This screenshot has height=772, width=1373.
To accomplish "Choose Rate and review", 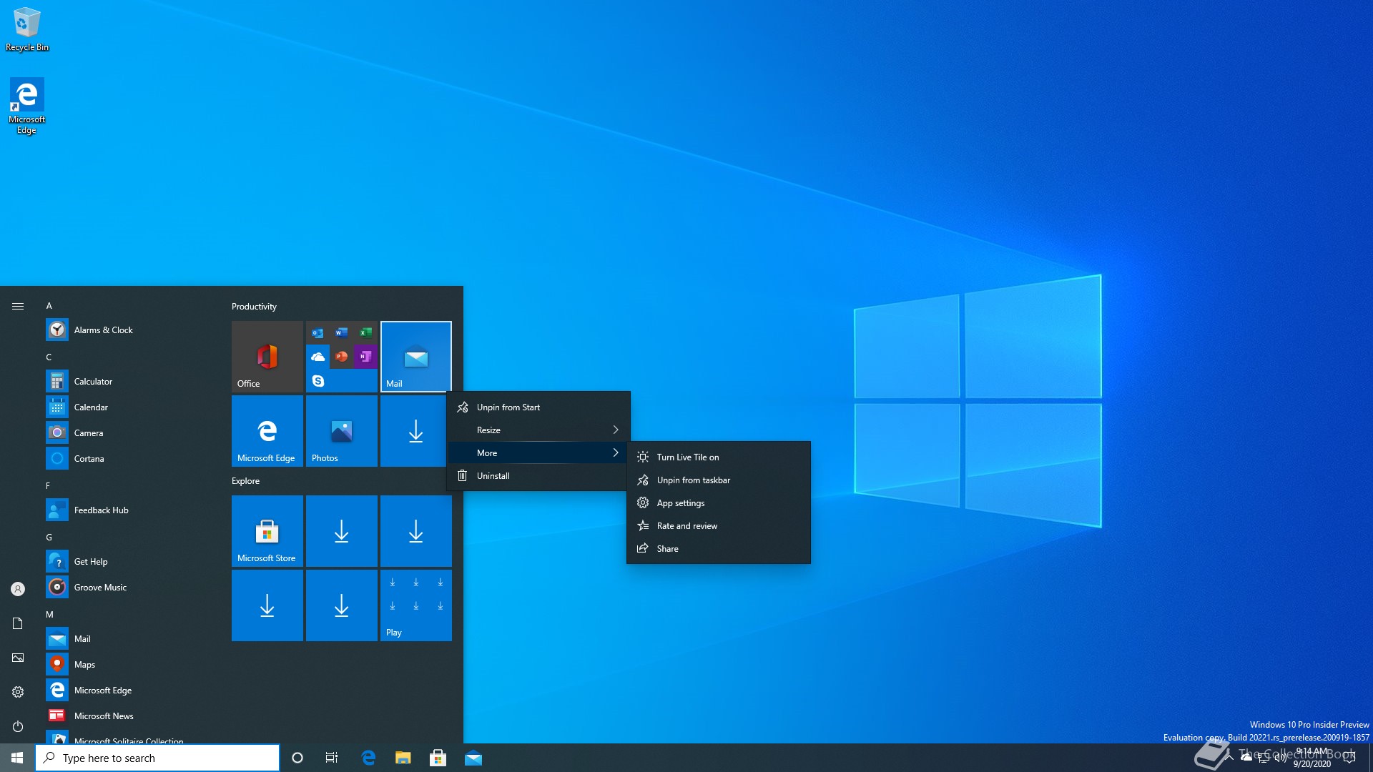I will click(719, 526).
